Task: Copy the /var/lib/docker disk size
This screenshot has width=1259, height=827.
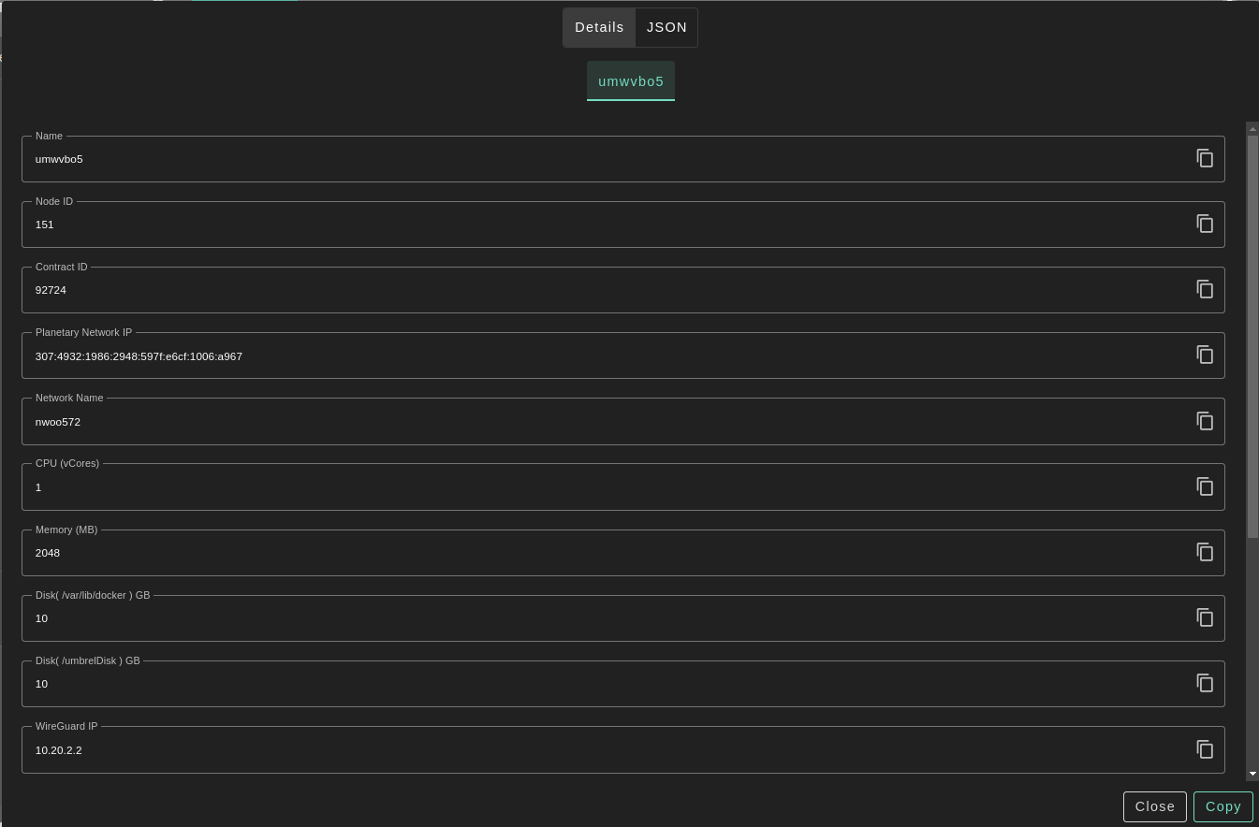Action: point(1205,617)
